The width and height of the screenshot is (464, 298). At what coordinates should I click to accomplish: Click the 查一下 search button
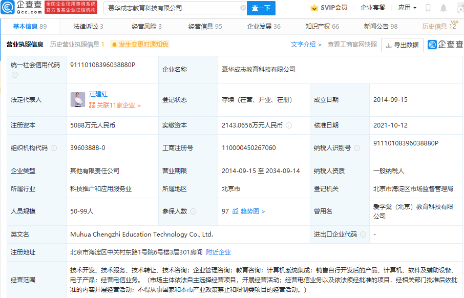pyautogui.click(x=261, y=8)
